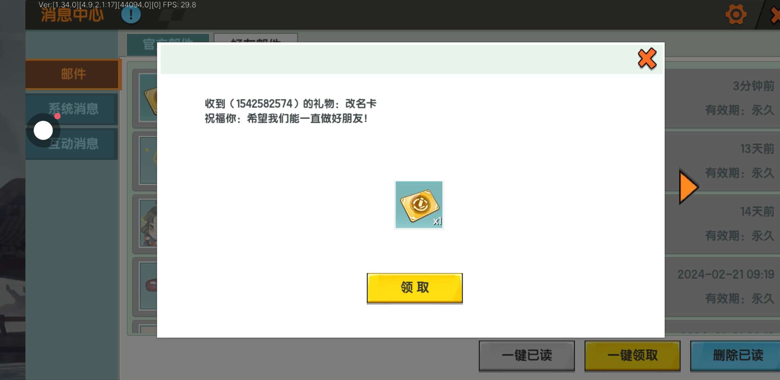The width and height of the screenshot is (780, 380).
Task: Click the blue exclamation info icon
Action: coord(131,15)
